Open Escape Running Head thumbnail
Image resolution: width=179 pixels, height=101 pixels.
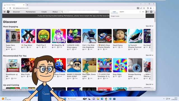click(135, 65)
